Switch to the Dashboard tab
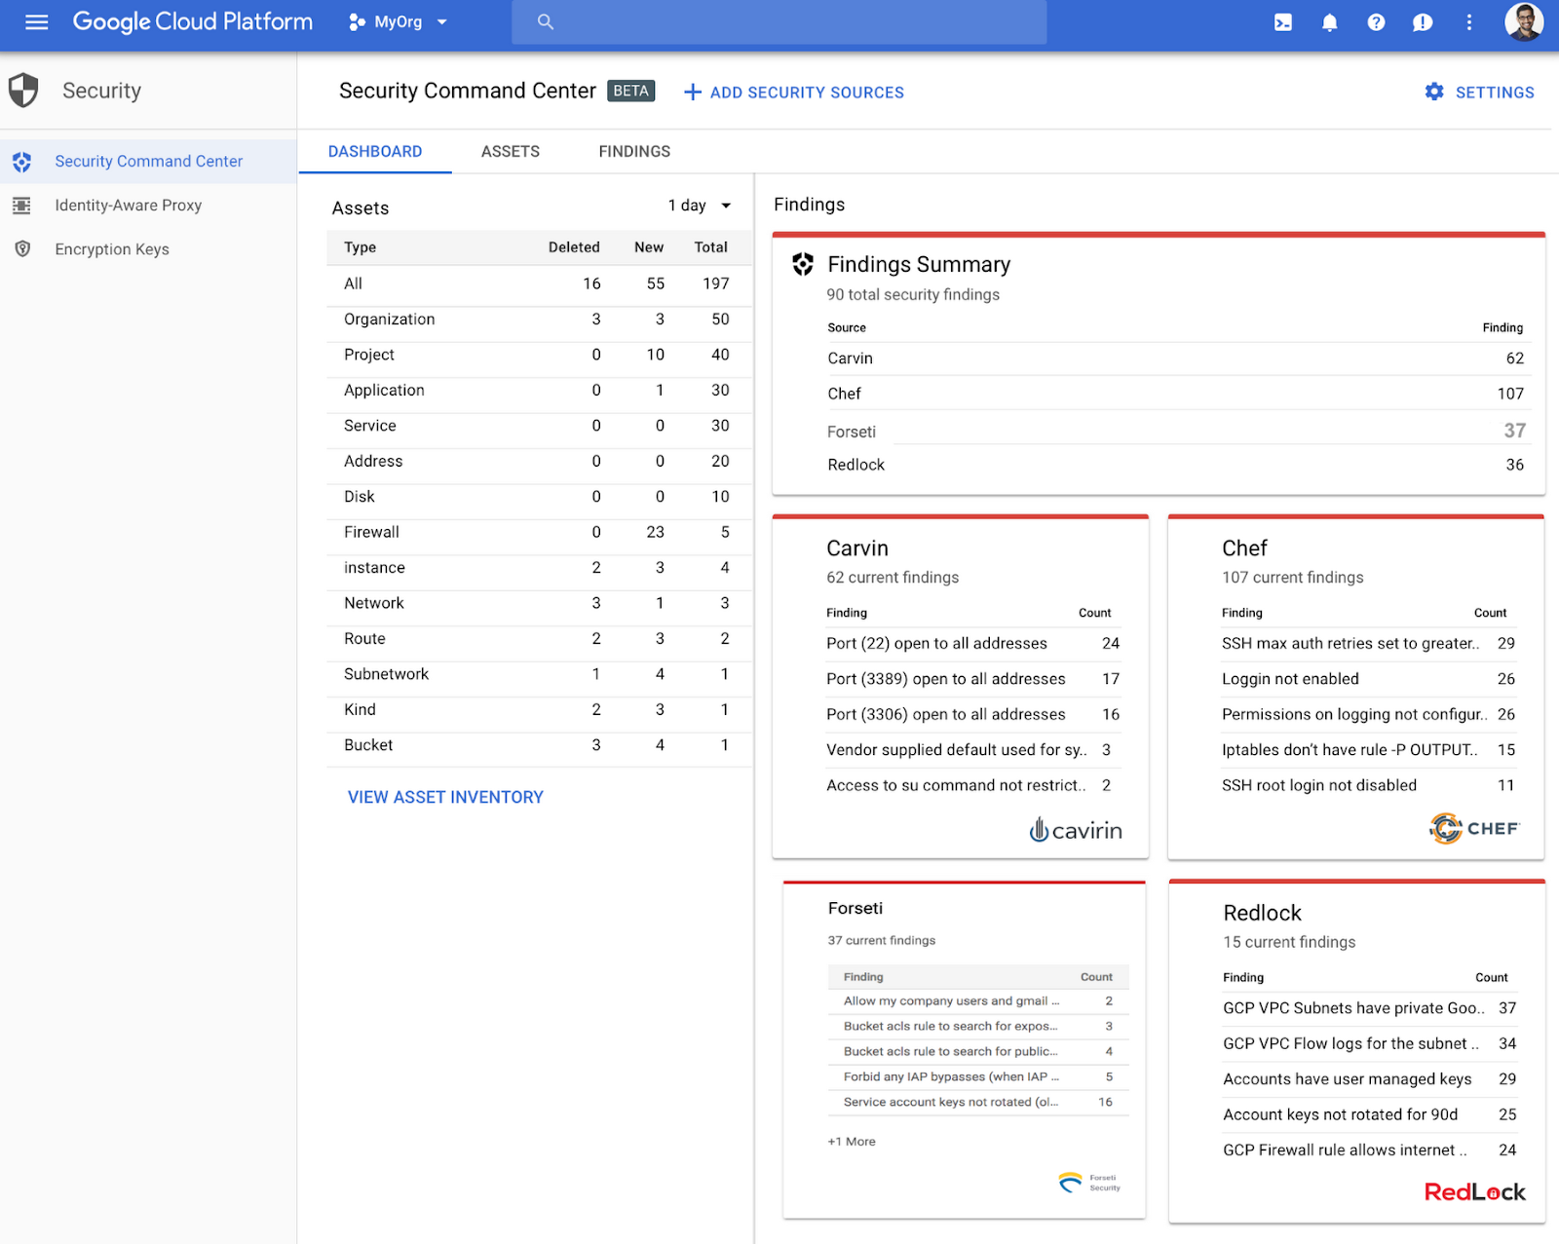Screen dimensions: 1559x1244 pos(375,152)
